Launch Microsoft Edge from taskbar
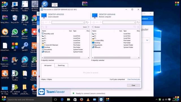 pyautogui.click(x=62, y=99)
